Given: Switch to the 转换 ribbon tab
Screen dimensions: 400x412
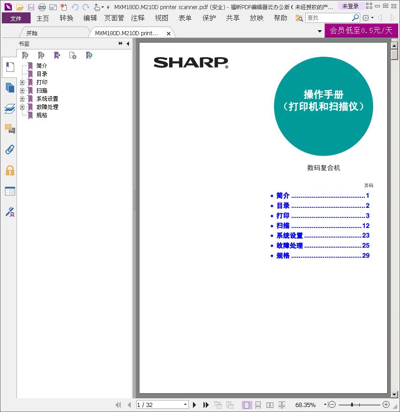Looking at the screenshot, I should [x=66, y=18].
